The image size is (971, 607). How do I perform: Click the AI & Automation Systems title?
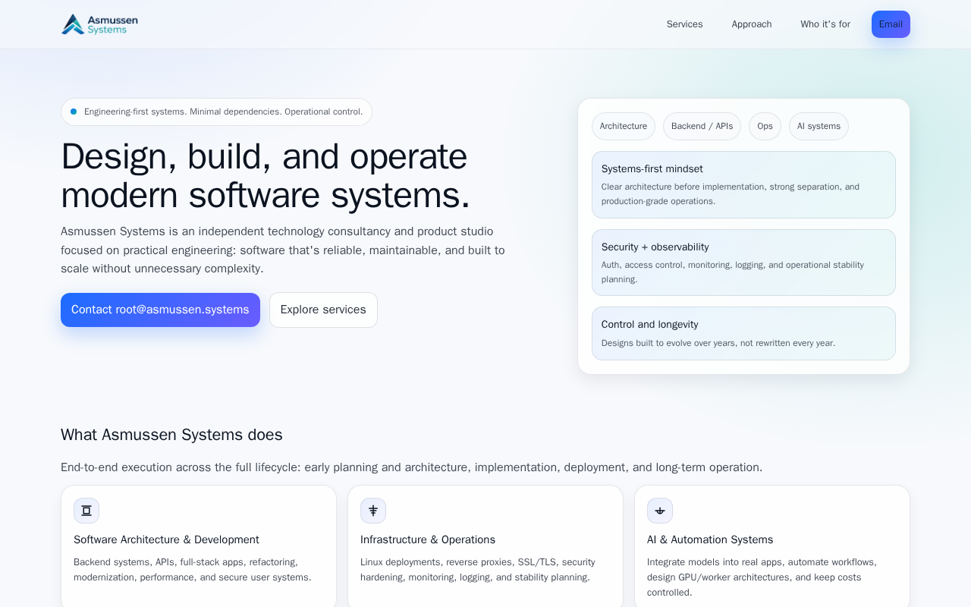click(x=710, y=539)
